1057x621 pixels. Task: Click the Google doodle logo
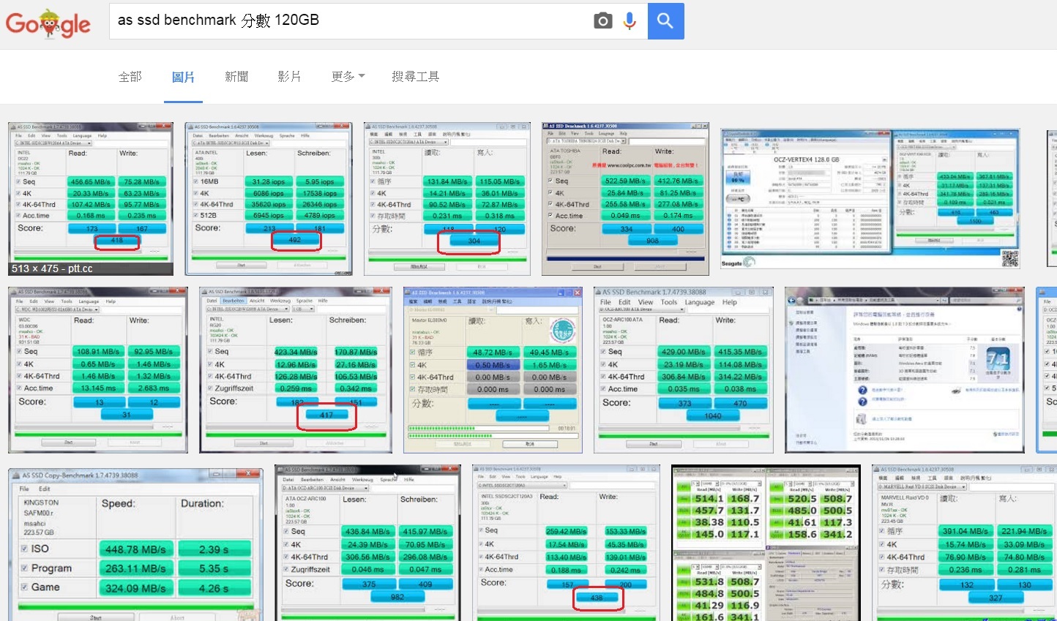pyautogui.click(x=48, y=23)
